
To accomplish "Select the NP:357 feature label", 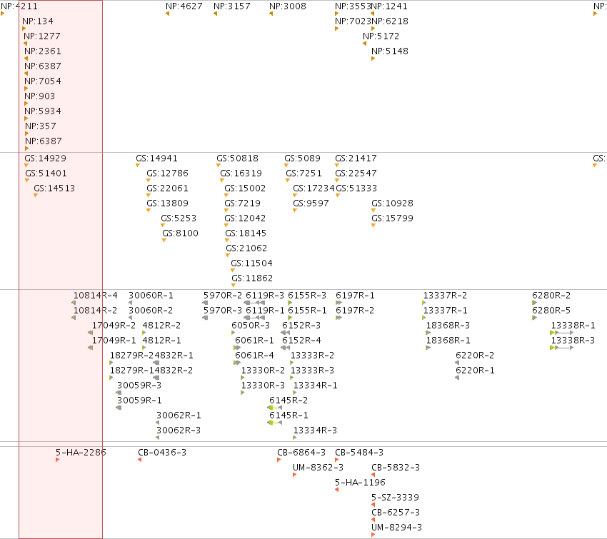I will (x=41, y=126).
